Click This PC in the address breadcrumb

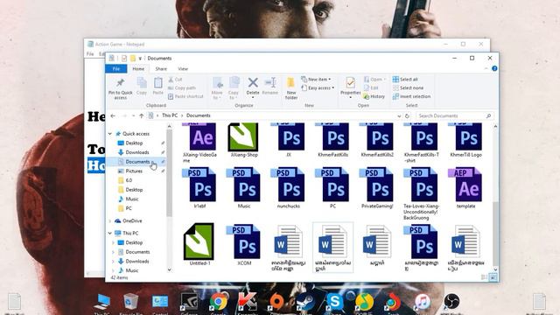point(170,115)
